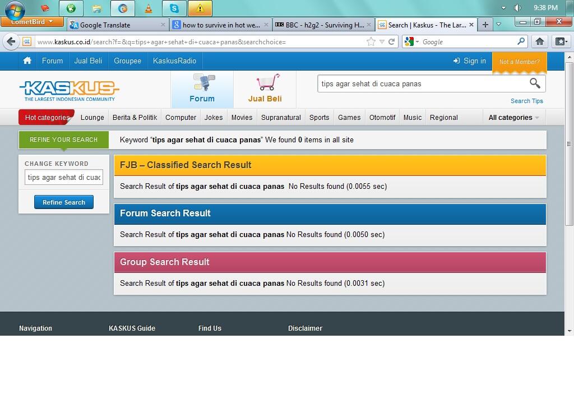Click the Kaskus home icon in navbar
Image resolution: width=574 pixels, height=399 pixels.
27,61
